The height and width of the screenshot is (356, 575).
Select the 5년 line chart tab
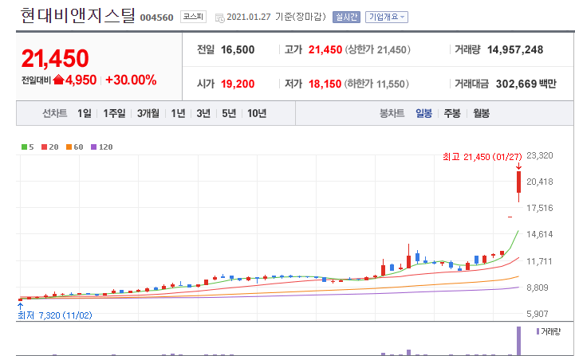229,113
